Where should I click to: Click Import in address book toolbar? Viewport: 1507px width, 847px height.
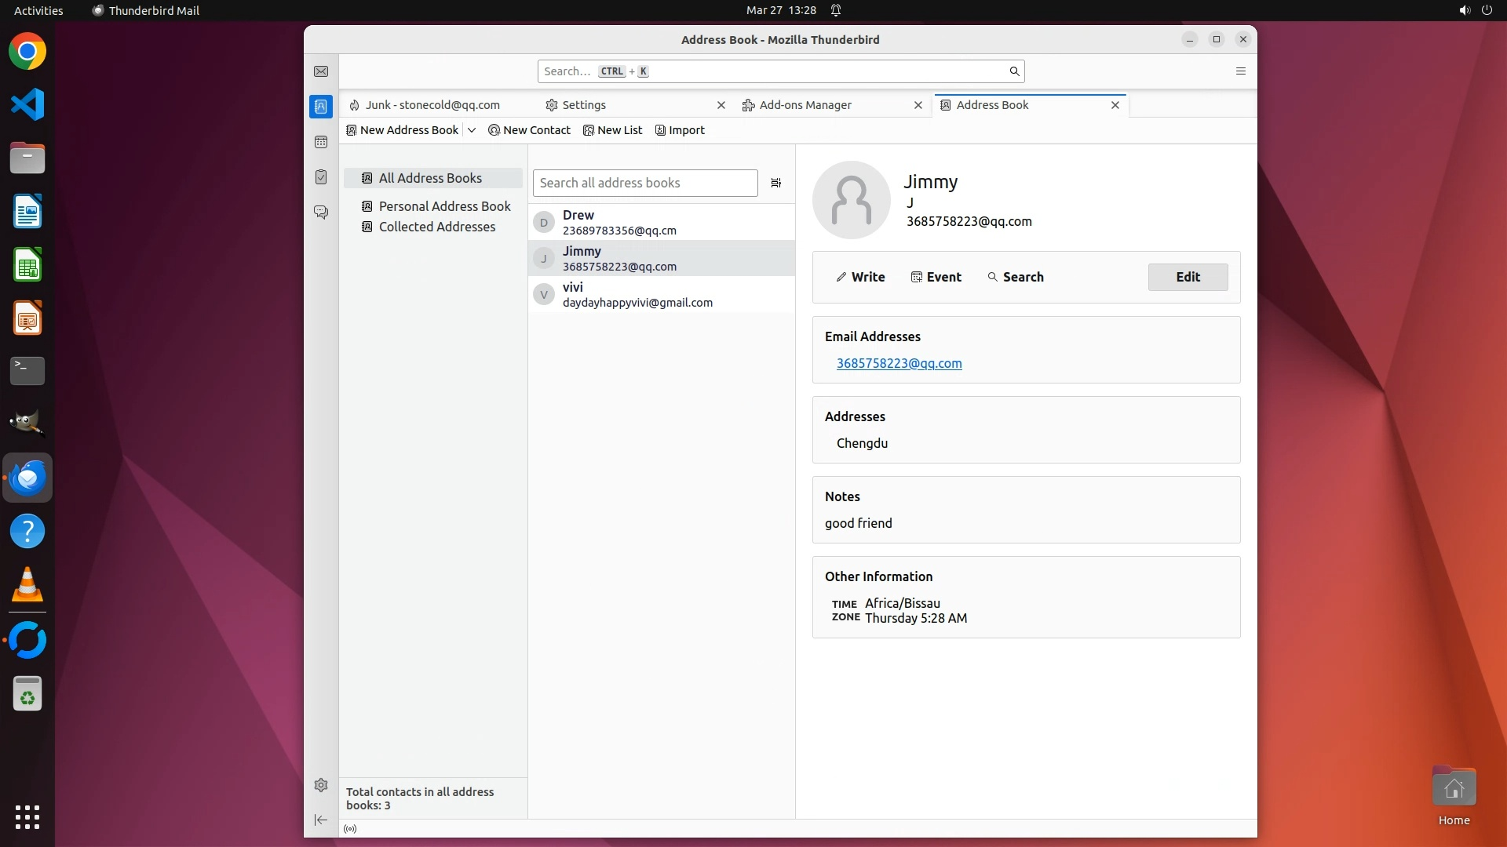pos(680,130)
